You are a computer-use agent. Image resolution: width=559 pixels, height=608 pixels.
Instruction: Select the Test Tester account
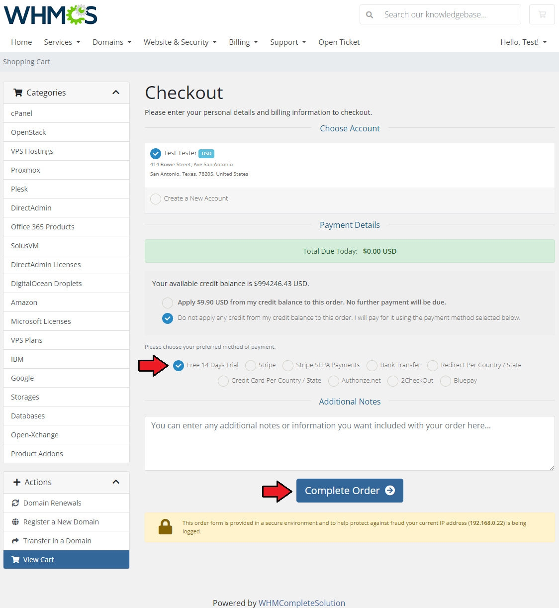(x=156, y=153)
